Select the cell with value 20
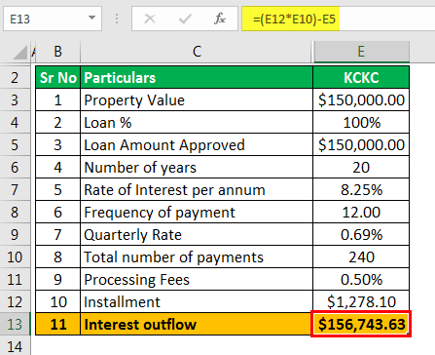The image size is (435, 355). coord(361,167)
